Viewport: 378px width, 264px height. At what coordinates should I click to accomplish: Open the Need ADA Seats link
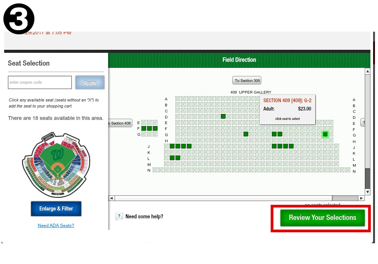click(56, 226)
